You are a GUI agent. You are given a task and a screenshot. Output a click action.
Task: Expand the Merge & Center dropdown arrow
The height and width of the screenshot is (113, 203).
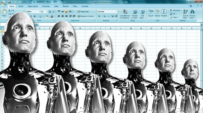(x=95, y=16)
